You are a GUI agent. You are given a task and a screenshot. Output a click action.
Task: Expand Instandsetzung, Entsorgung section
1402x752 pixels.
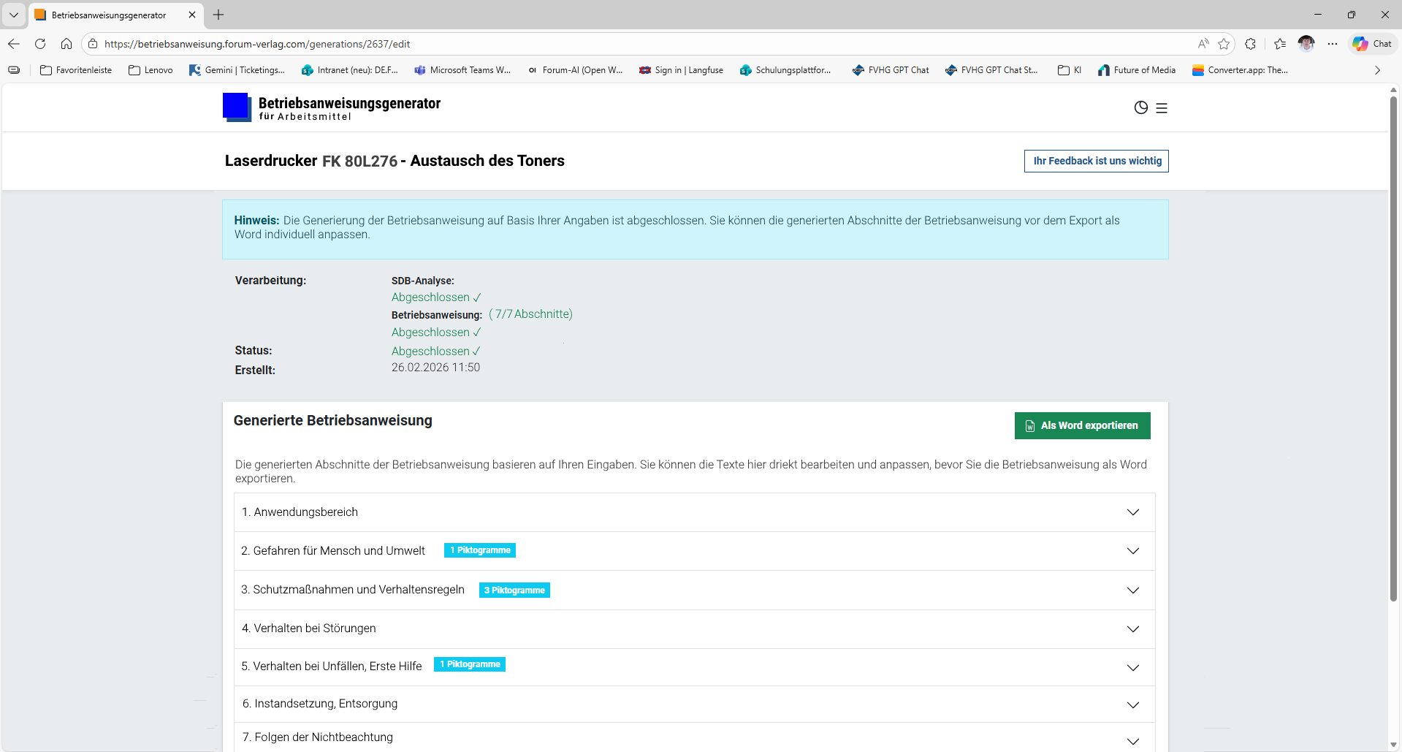(x=1132, y=705)
